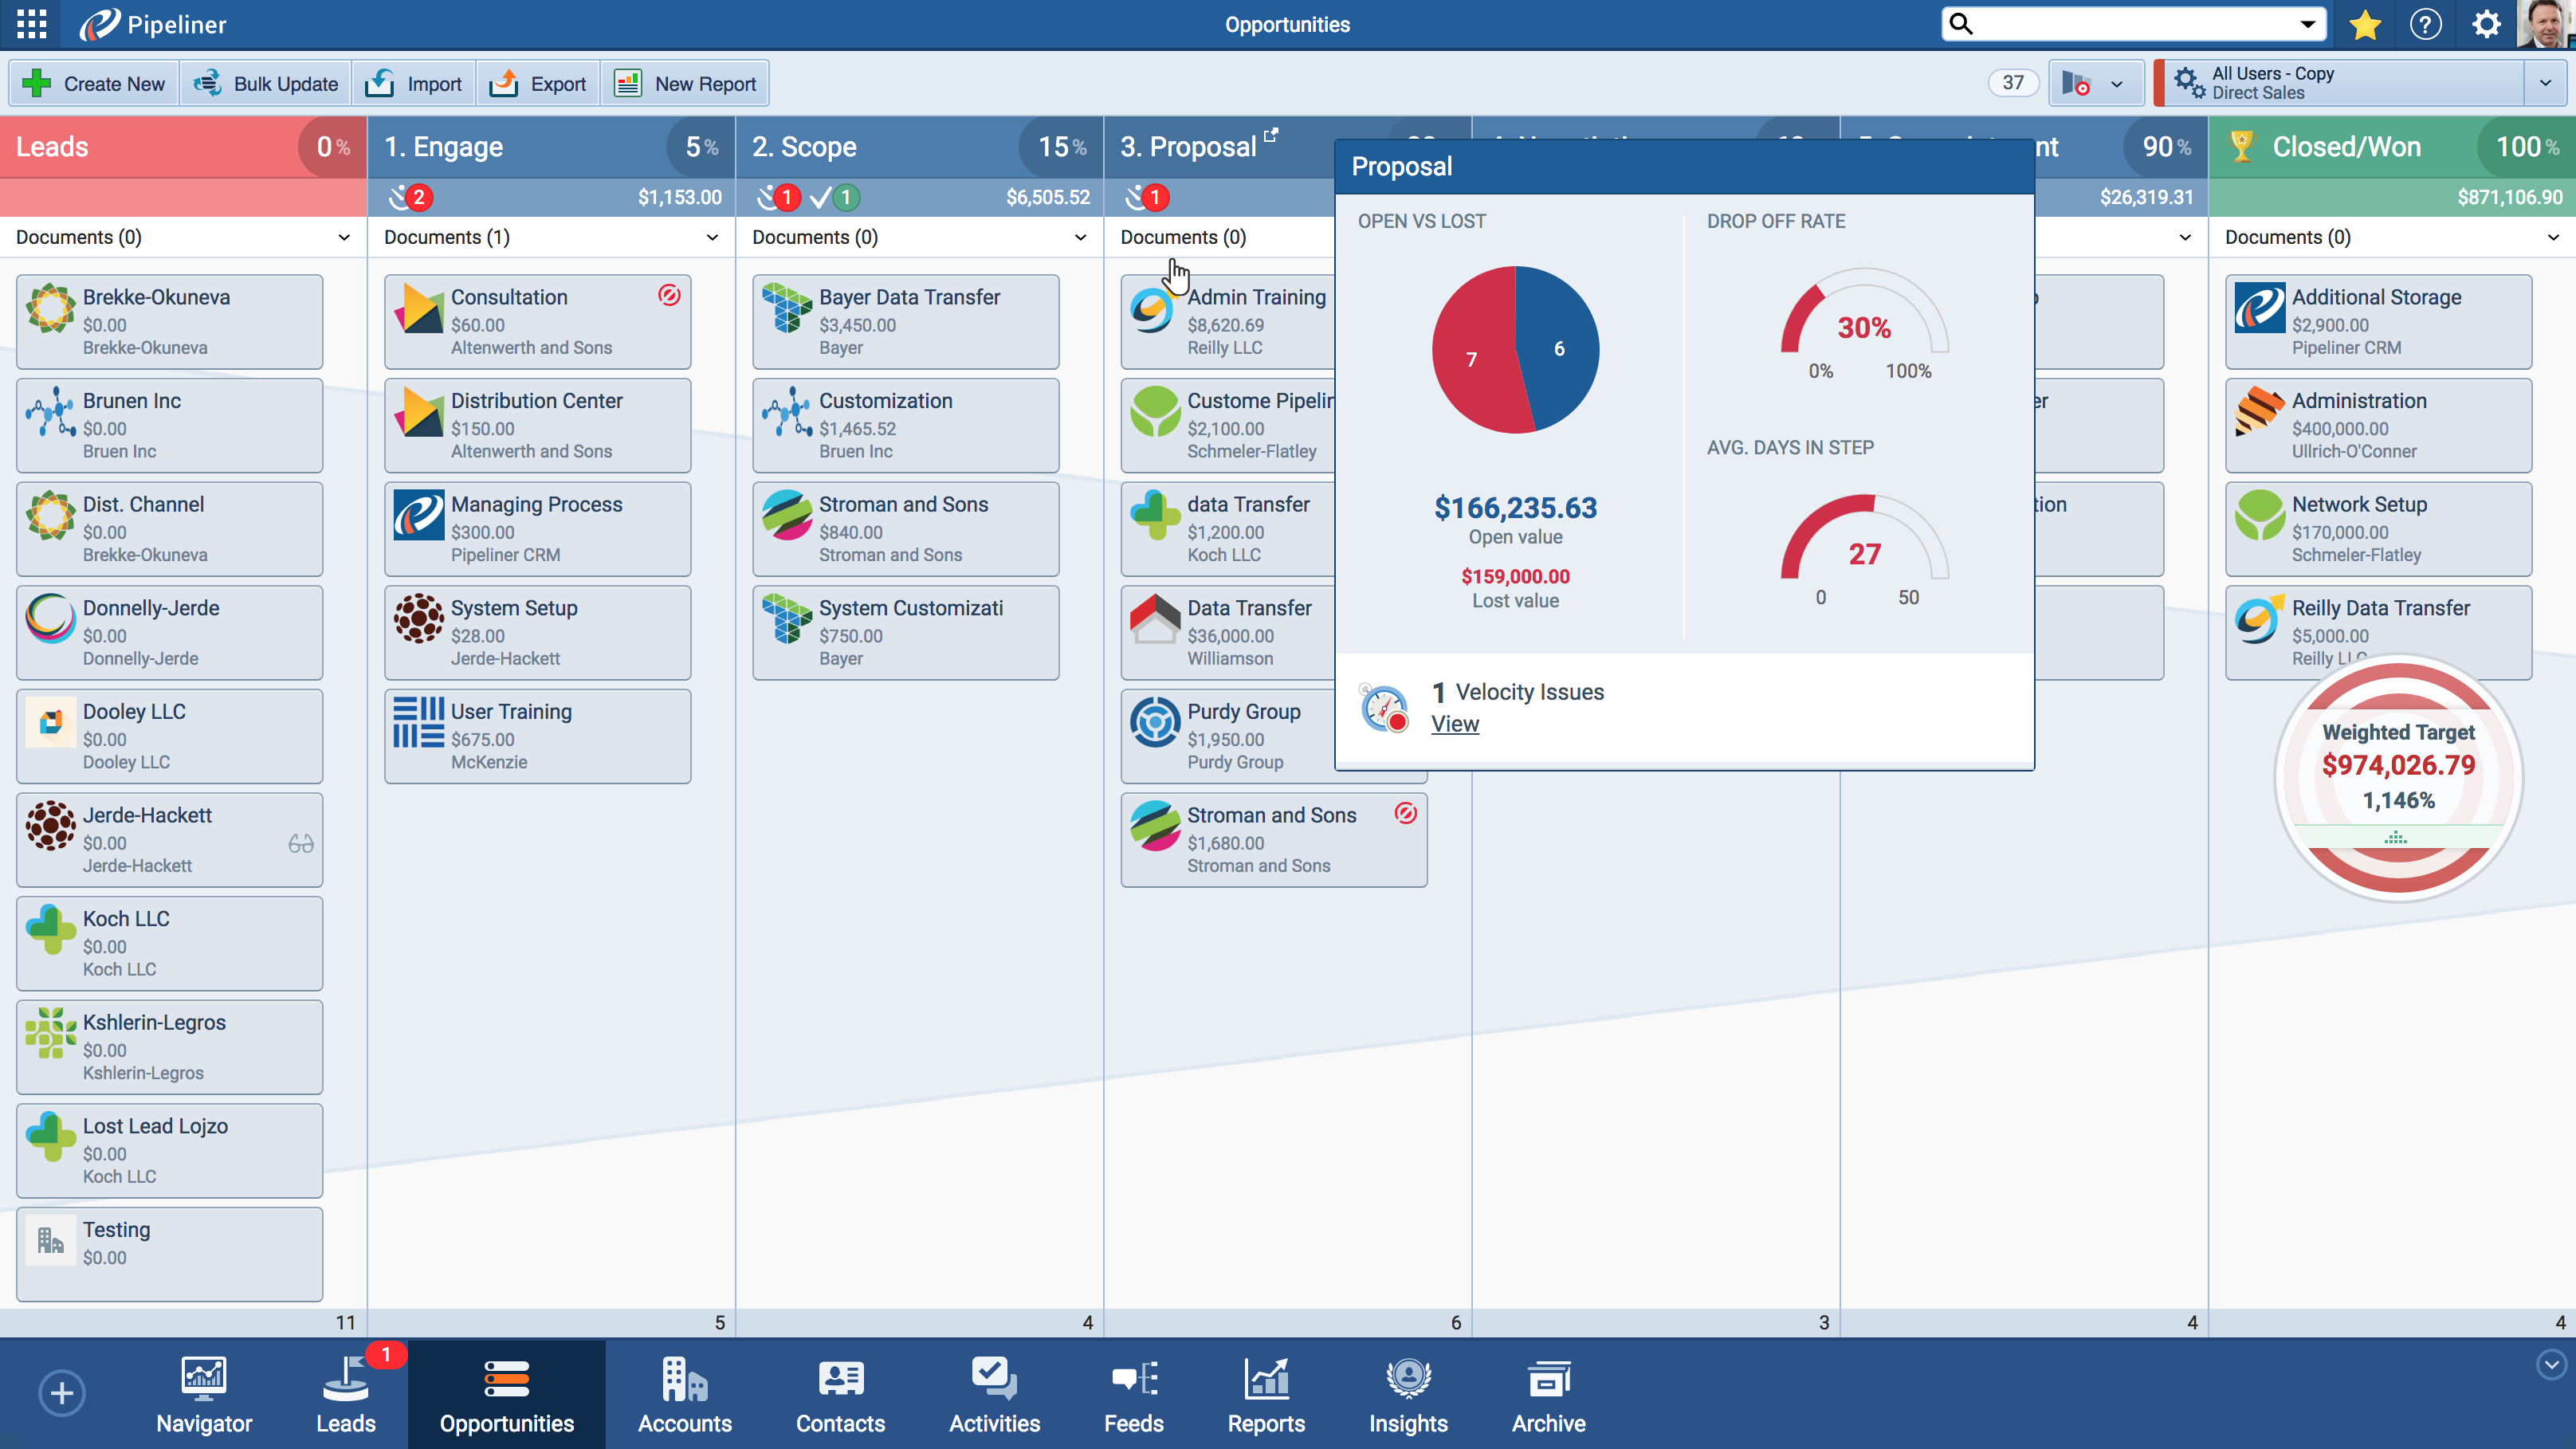Click the plus add icon in bottom bar
The image size is (2576, 1449).
[62, 1393]
